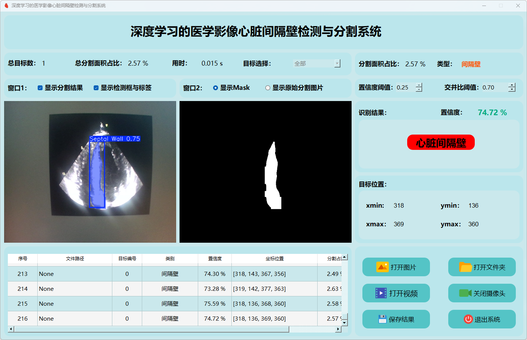Screen dimensions: 527x340
Task: Click the folder icon on 打开文件夹
Action: point(465,267)
